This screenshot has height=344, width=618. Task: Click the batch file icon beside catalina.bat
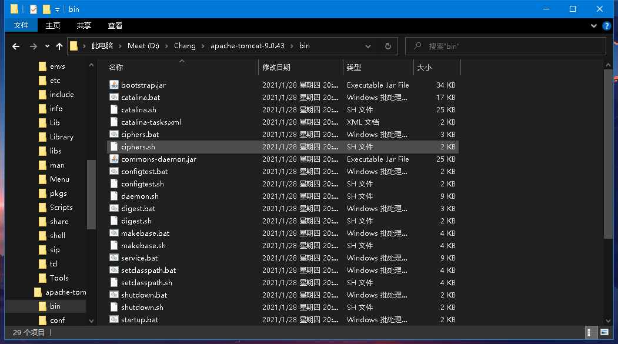[114, 98]
